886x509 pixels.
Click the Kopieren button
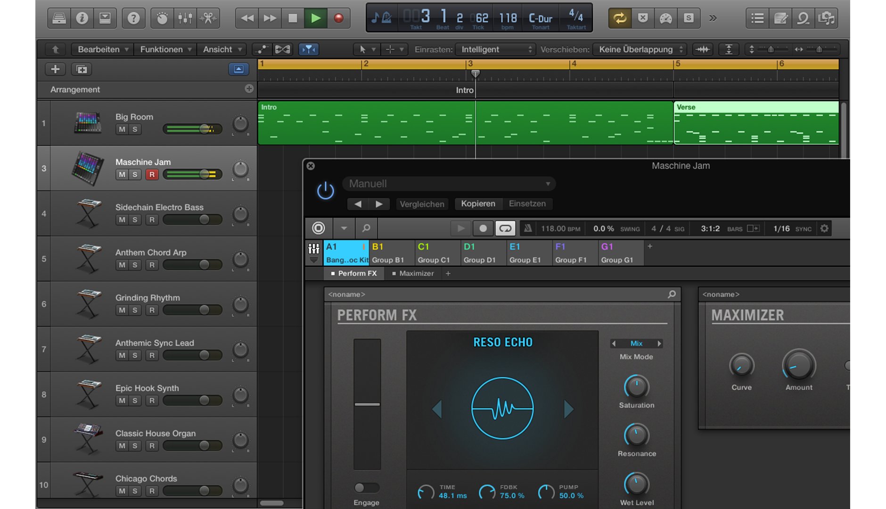tap(478, 204)
